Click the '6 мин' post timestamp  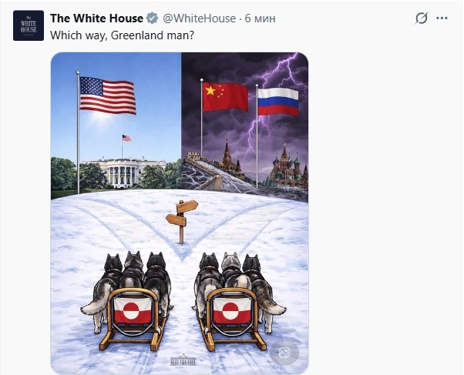pyautogui.click(x=260, y=18)
